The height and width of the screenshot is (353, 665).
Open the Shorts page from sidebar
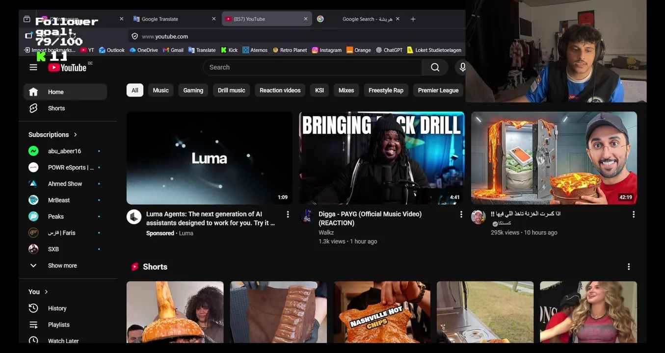pyautogui.click(x=65, y=108)
